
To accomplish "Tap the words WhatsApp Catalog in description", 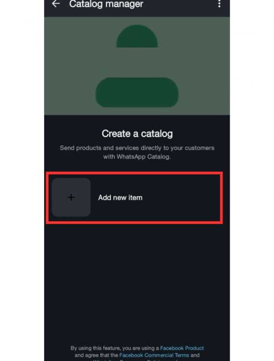I will tap(143, 156).
